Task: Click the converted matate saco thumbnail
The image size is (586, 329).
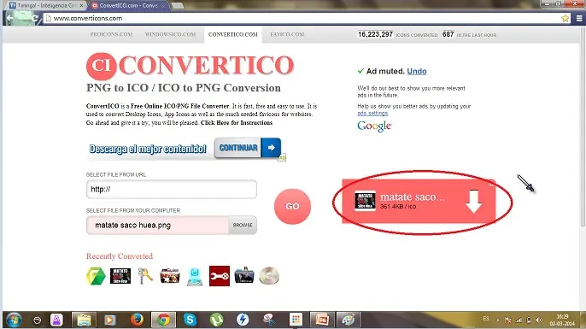Action: [x=365, y=201]
